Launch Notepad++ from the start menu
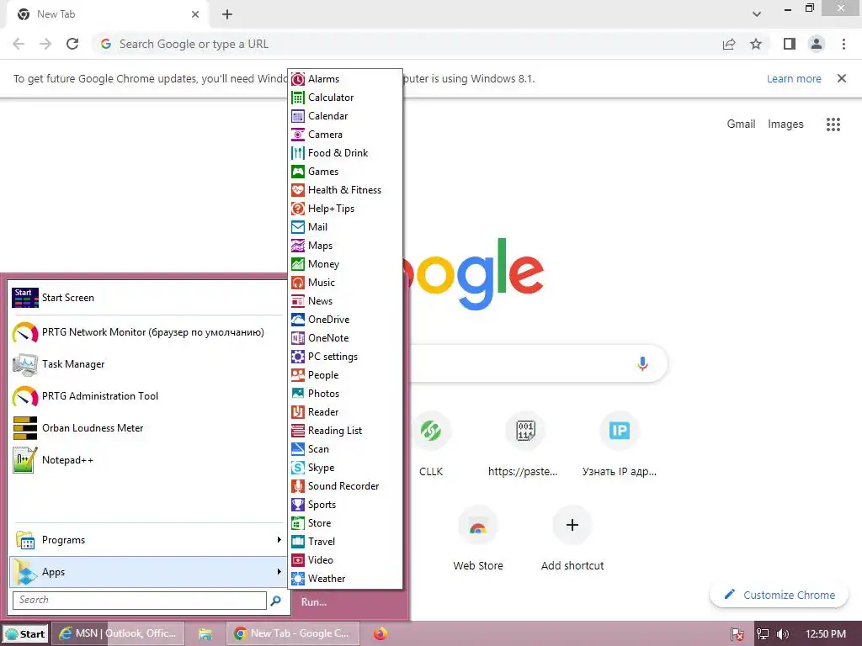This screenshot has height=646, width=862. point(147,460)
